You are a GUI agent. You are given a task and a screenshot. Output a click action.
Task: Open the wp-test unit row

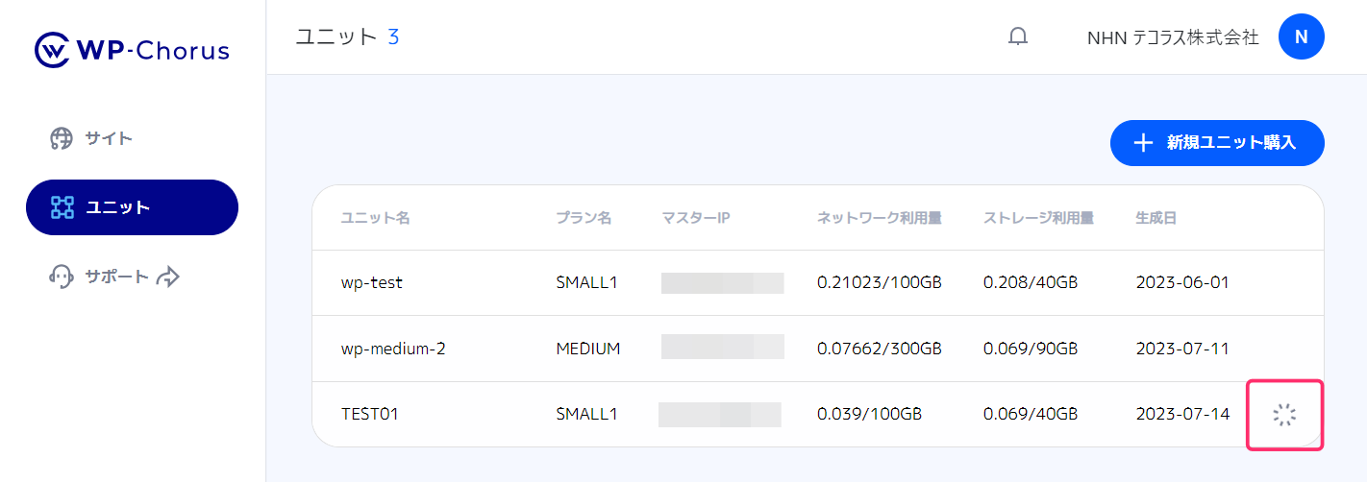(372, 282)
